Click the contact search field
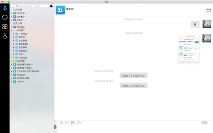213x133 pixels. click(29, 6)
